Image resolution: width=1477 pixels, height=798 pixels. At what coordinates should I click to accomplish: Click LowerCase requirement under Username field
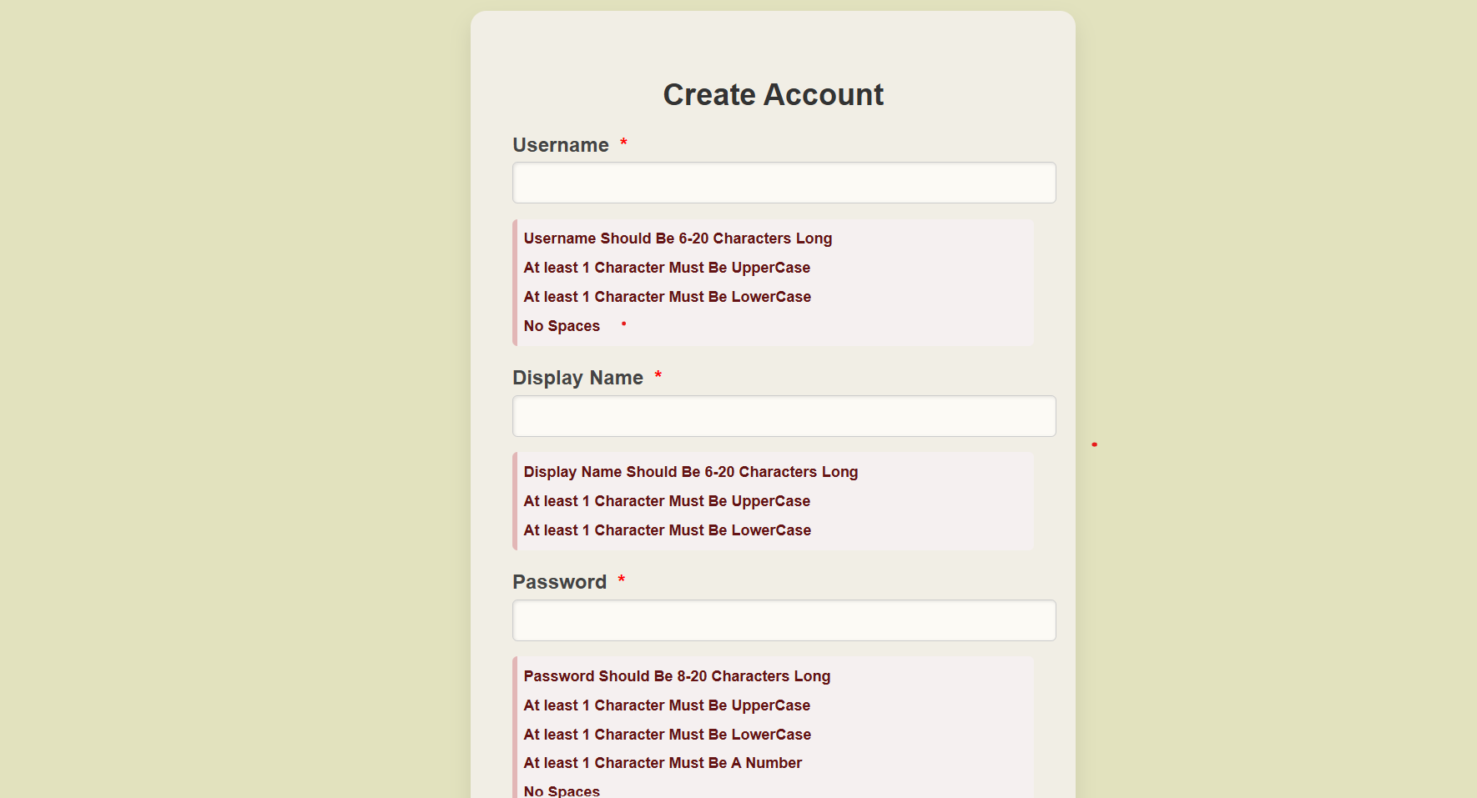[667, 297]
